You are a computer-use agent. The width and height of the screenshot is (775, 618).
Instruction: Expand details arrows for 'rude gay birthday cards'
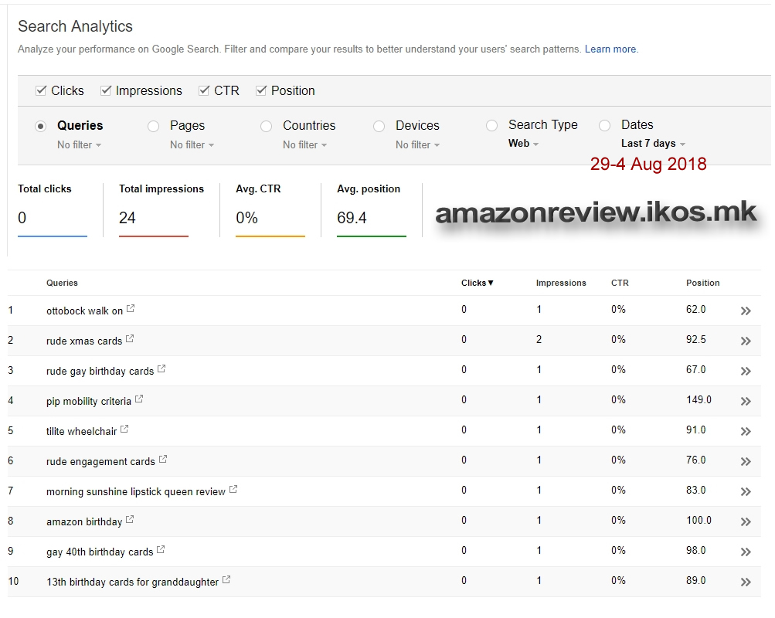pyautogui.click(x=746, y=371)
